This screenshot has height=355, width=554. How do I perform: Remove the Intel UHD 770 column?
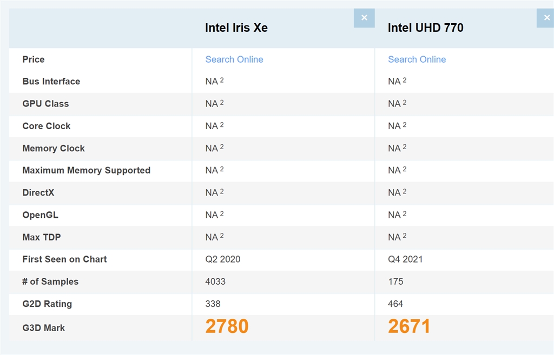pyautogui.click(x=546, y=18)
